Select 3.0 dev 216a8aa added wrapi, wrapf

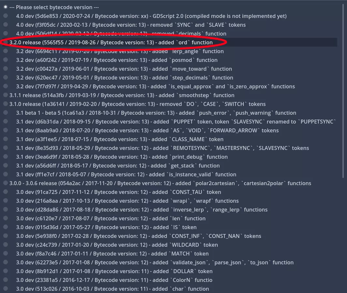(170, 201)
